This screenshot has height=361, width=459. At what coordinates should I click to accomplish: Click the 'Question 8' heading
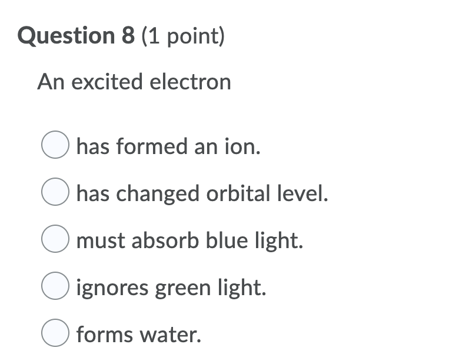(70, 36)
